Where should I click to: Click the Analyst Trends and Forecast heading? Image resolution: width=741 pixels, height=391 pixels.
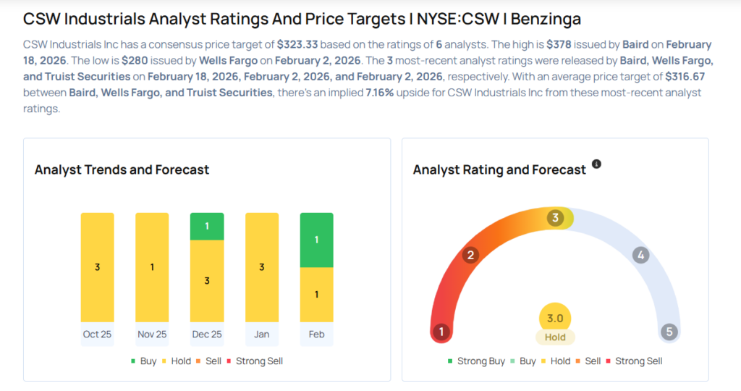point(122,170)
